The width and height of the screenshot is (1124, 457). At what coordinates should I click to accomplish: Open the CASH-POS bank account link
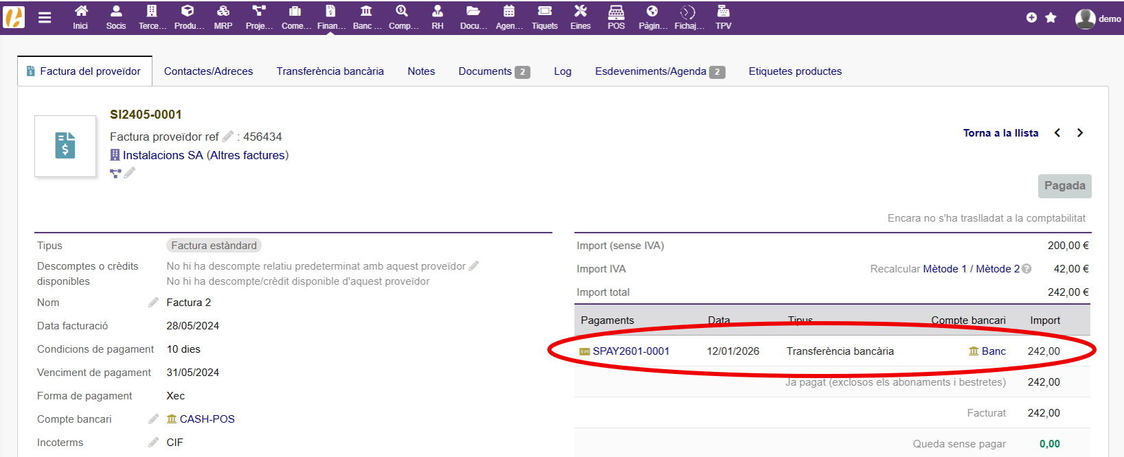click(207, 419)
